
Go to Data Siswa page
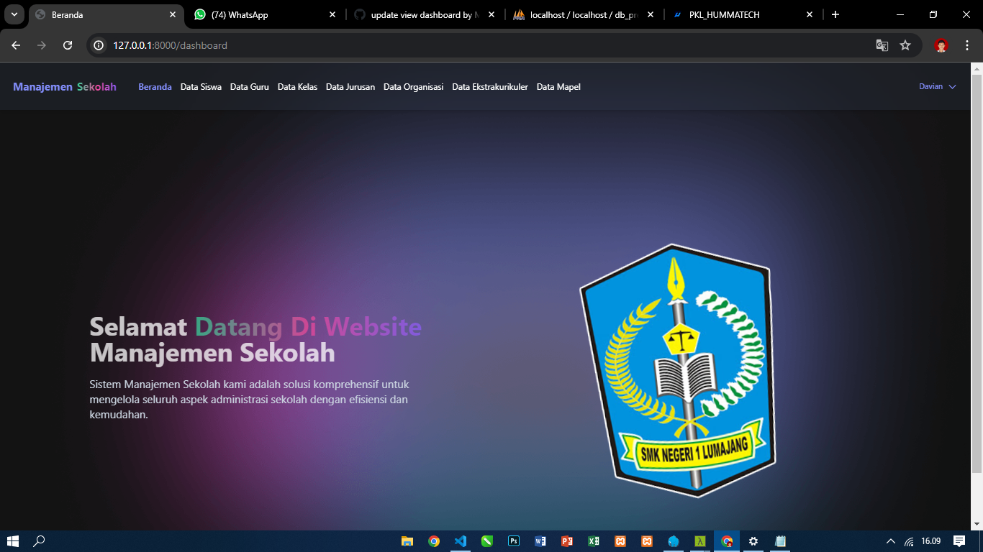tap(201, 87)
